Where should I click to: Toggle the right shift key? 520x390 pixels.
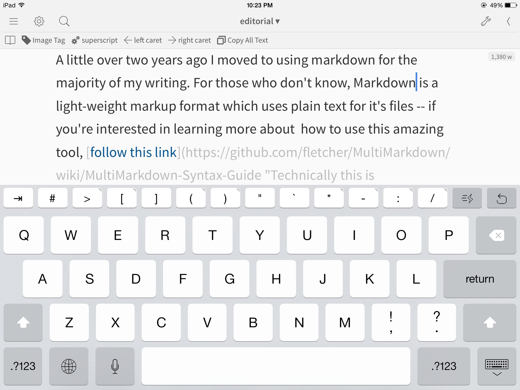(490, 322)
